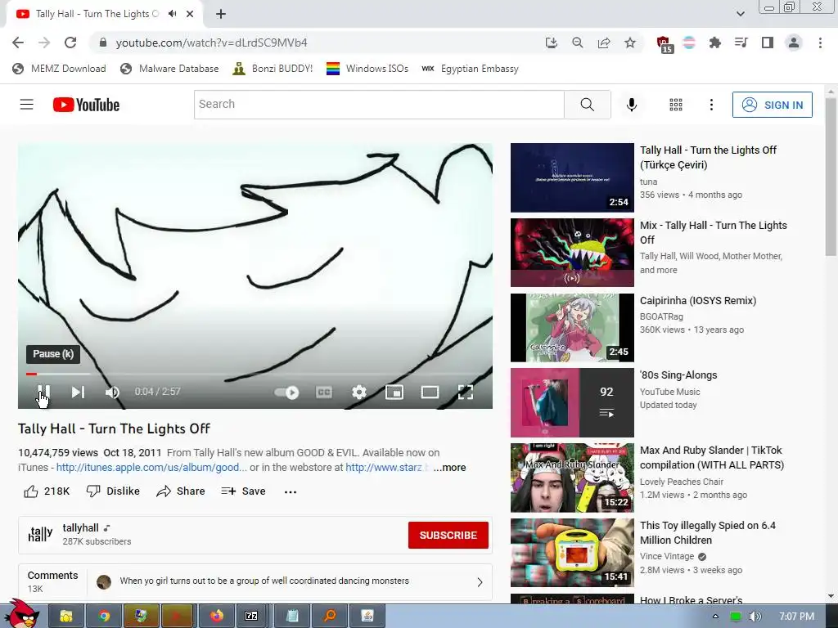
Task: Open the starz webstore link
Action: 387,467
